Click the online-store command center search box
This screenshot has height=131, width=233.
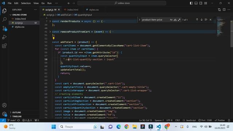[122, 3]
